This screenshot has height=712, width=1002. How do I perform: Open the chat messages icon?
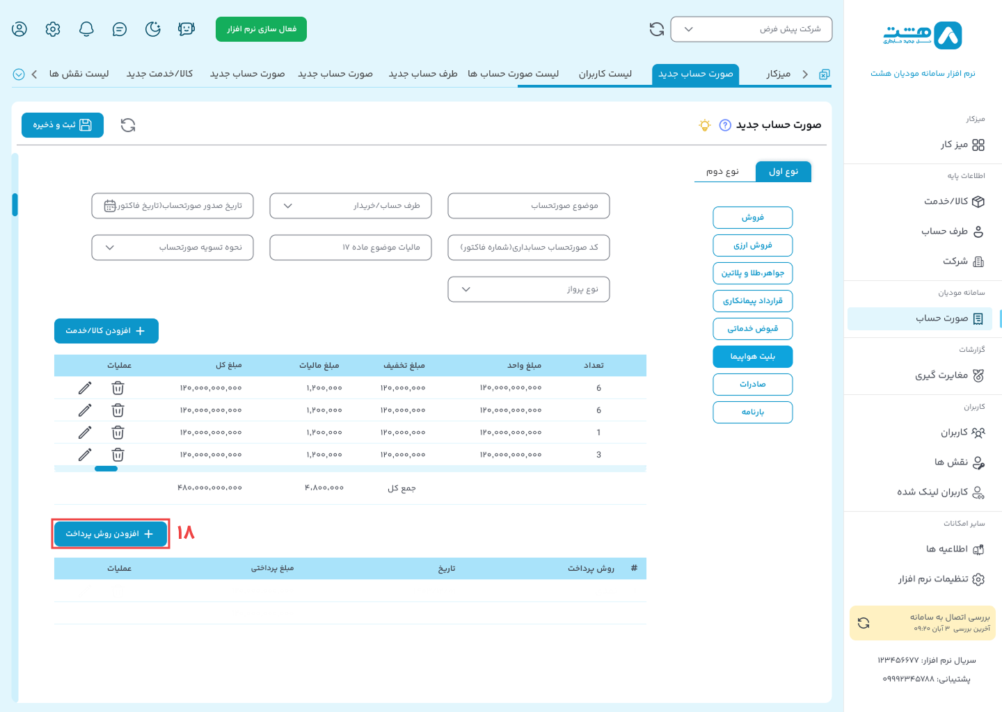point(120,29)
